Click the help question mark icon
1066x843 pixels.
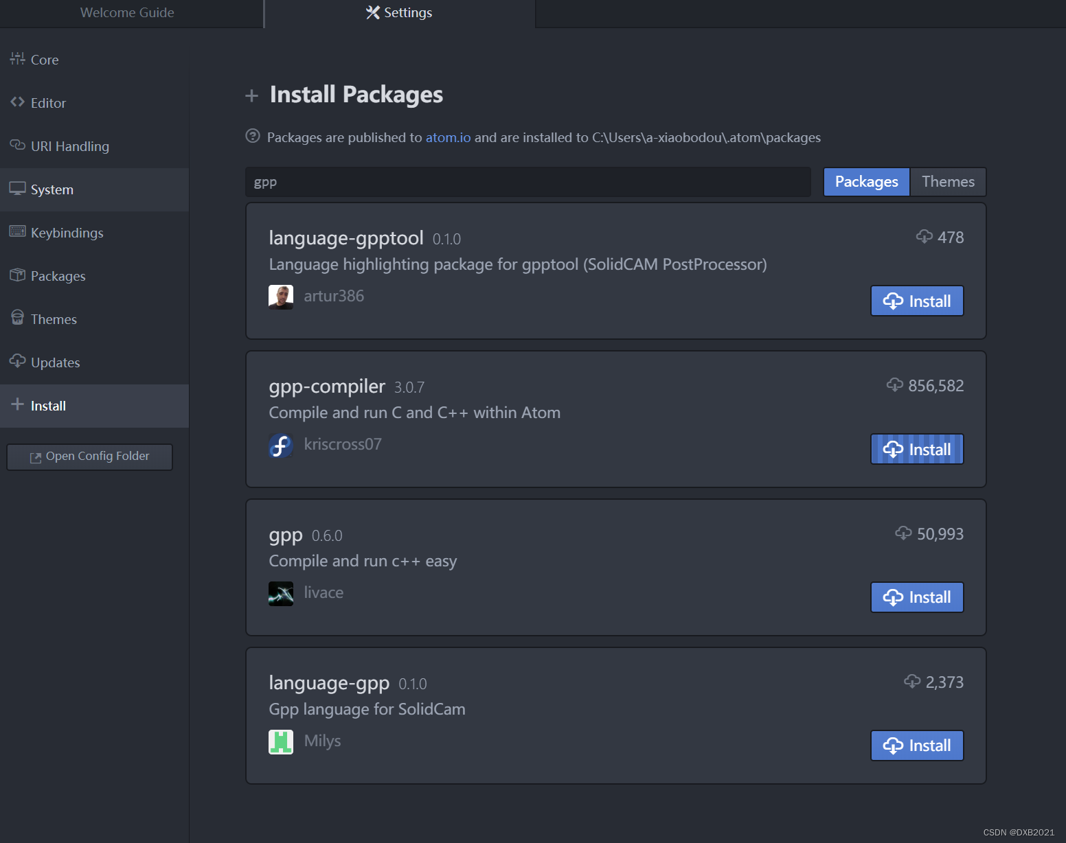(x=253, y=136)
